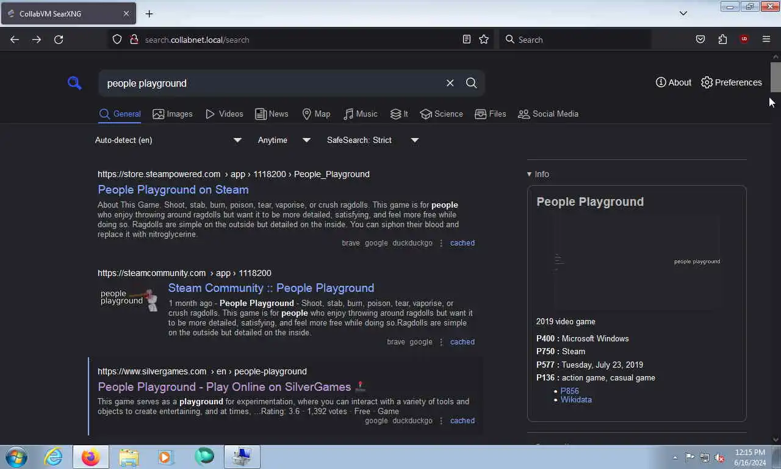Open the Windows Start menu
The width and height of the screenshot is (781, 469).
[x=16, y=457]
